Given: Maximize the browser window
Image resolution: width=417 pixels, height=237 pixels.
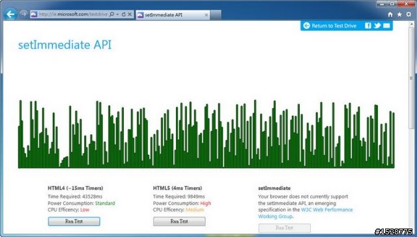Looking at the screenshot, I should tap(392, 4).
